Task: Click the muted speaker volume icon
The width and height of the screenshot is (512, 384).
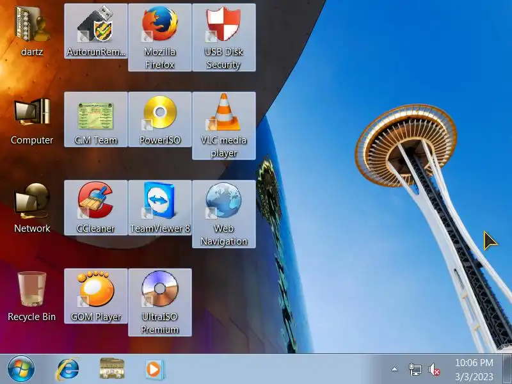Action: 434,370
